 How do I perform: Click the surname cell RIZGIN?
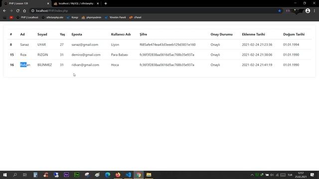pos(43,55)
